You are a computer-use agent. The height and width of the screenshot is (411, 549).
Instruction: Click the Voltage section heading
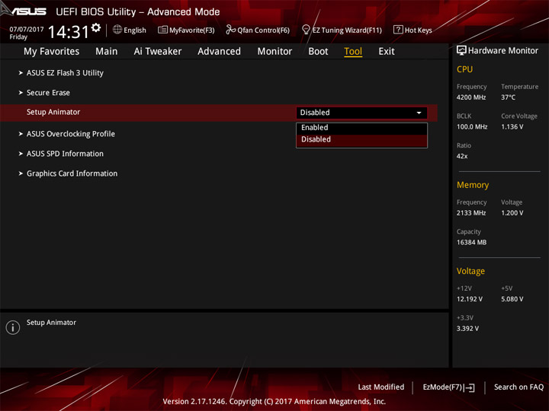click(470, 271)
